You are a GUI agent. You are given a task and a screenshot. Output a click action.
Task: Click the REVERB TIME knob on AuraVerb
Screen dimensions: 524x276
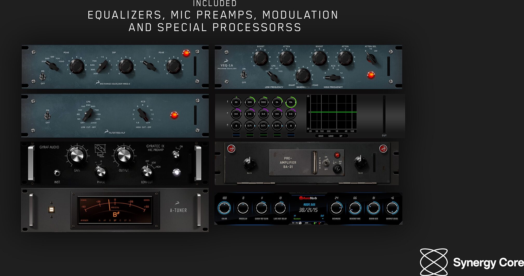pos(355,208)
